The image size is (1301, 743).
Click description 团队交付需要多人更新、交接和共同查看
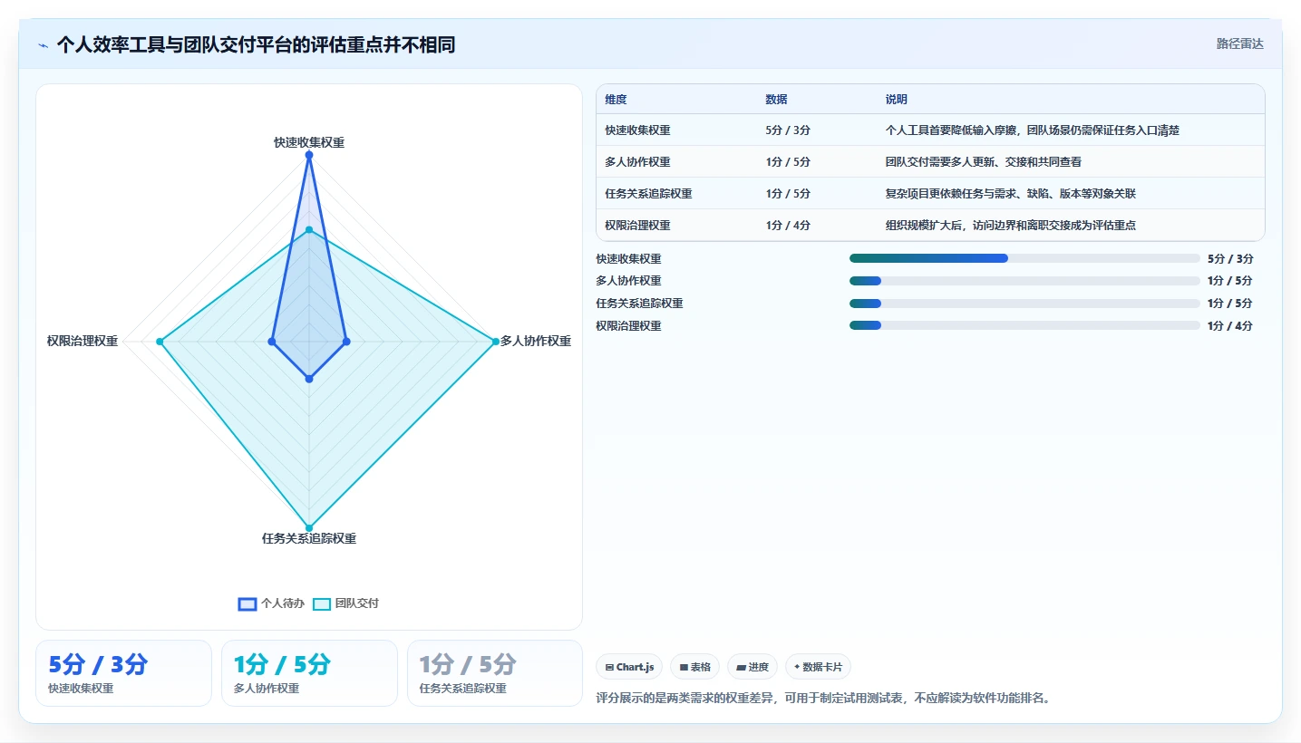click(984, 162)
